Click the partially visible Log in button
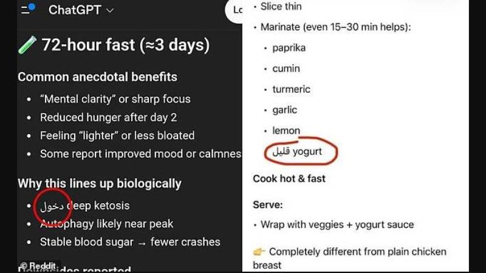The height and width of the screenshot is (273, 486). click(234, 10)
